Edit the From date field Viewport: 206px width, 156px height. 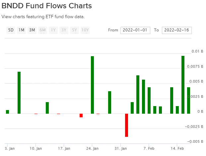point(135,30)
